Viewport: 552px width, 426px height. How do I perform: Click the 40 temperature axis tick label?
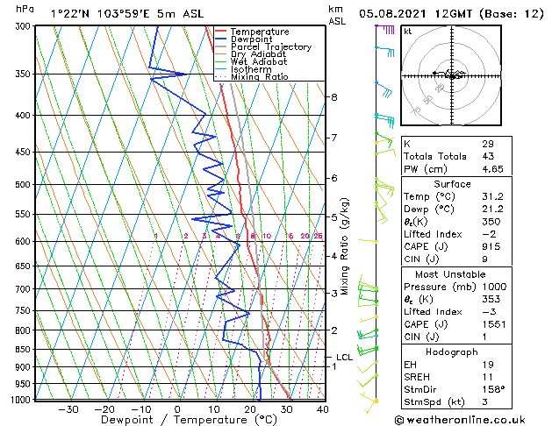pos(322,409)
